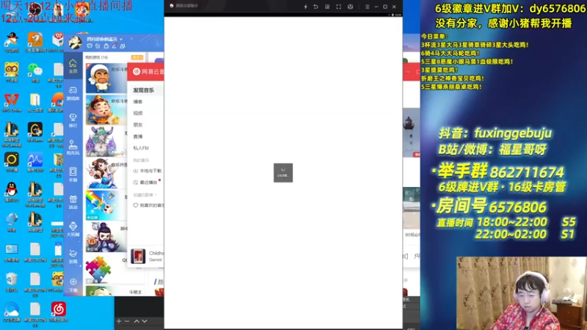Click the down arrow in dark panel

coord(145,321)
